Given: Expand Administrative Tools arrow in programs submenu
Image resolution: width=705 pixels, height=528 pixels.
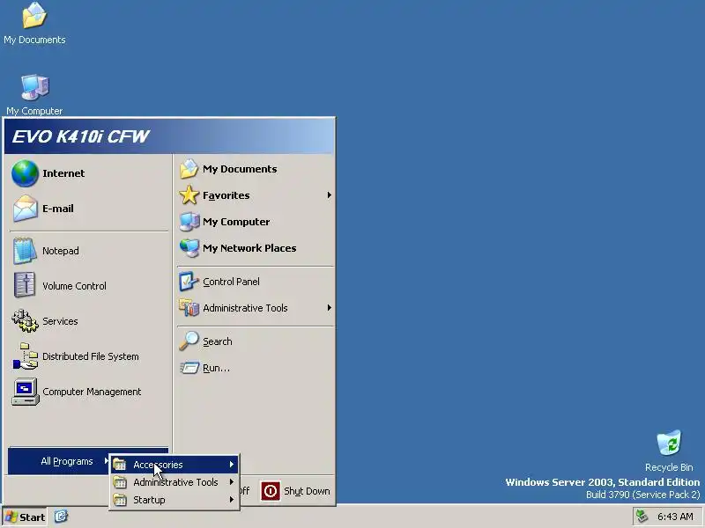Looking at the screenshot, I should click(x=231, y=482).
